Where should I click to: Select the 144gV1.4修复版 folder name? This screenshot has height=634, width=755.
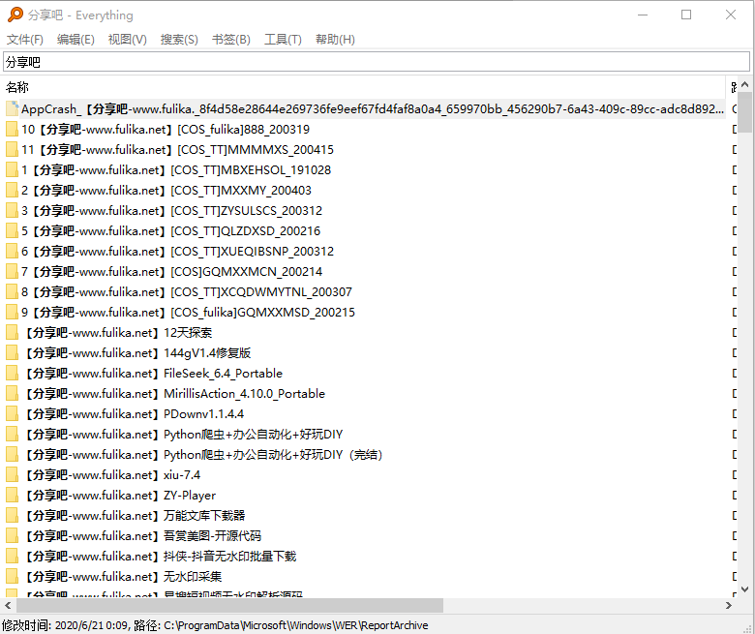137,353
